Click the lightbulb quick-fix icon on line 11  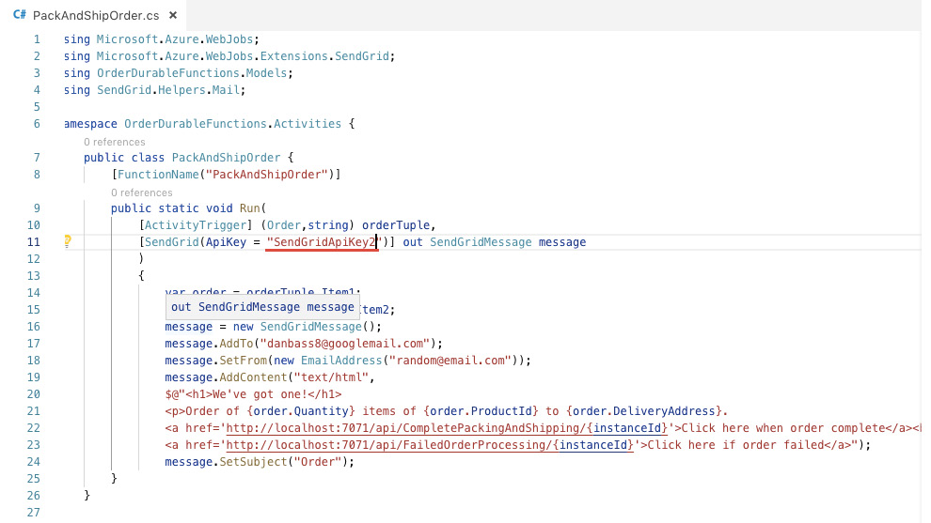pos(67,240)
